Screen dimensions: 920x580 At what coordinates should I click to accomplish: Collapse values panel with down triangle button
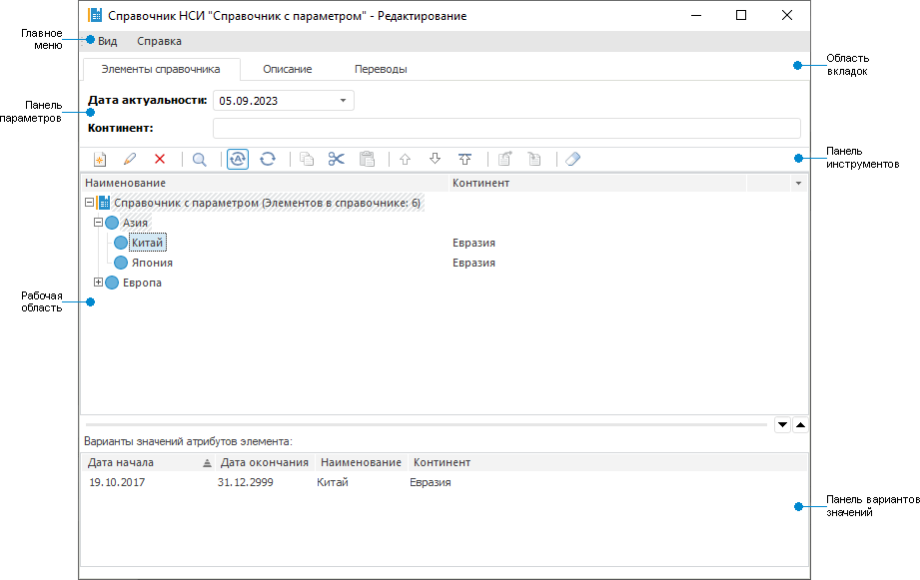click(782, 424)
